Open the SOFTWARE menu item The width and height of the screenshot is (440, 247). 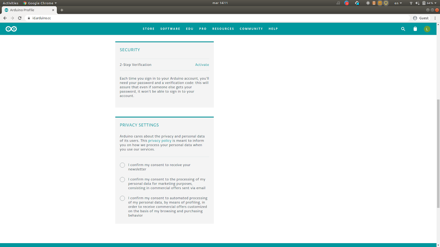pos(170,29)
